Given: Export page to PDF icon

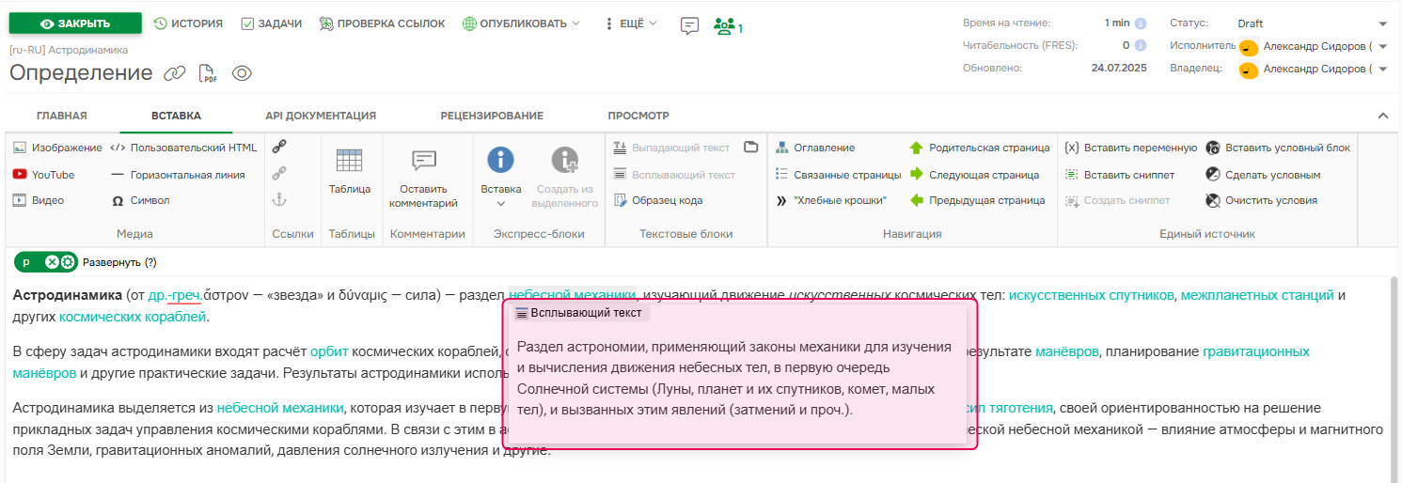Looking at the screenshot, I should pyautogui.click(x=208, y=73).
